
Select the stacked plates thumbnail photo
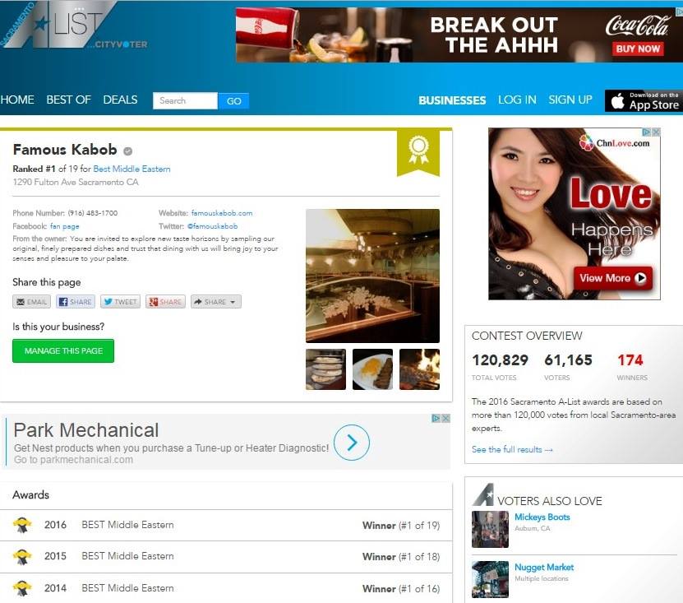(325, 369)
